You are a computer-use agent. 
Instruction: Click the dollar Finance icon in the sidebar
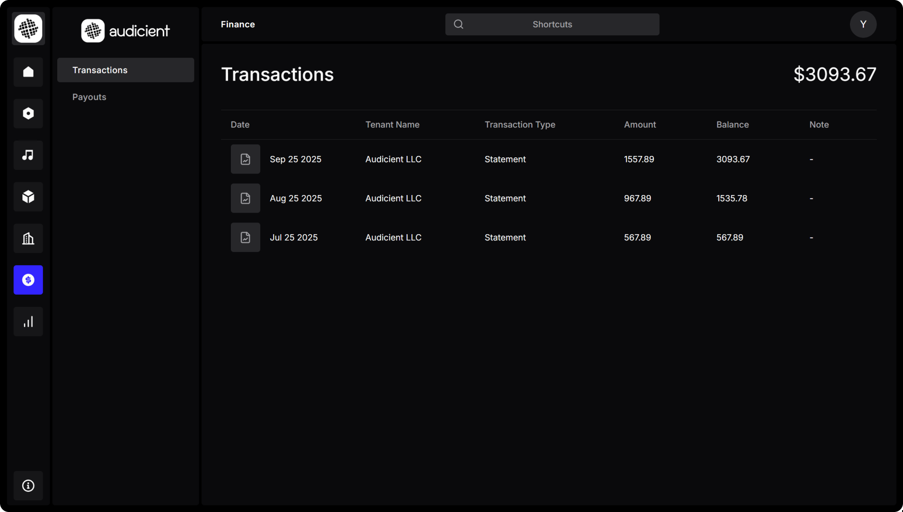tap(28, 280)
